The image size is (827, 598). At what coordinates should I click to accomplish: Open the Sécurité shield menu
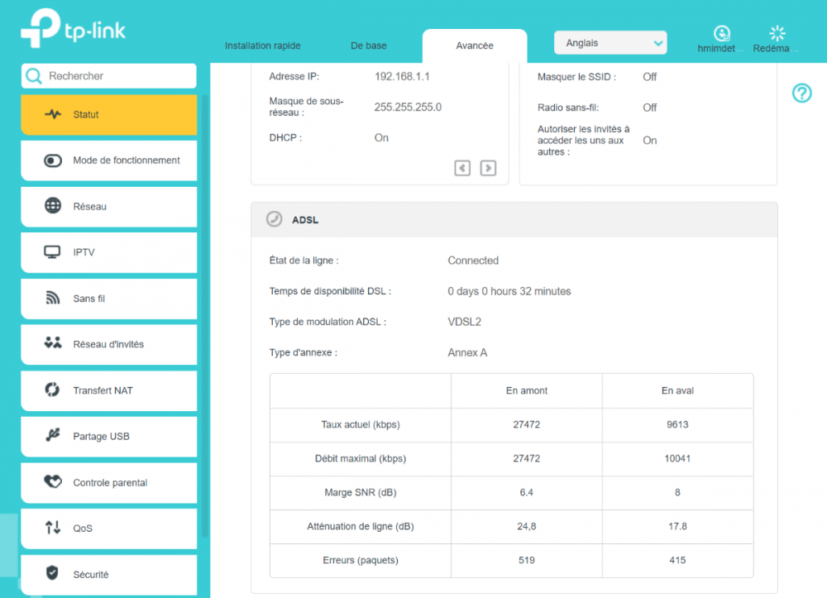click(108, 575)
